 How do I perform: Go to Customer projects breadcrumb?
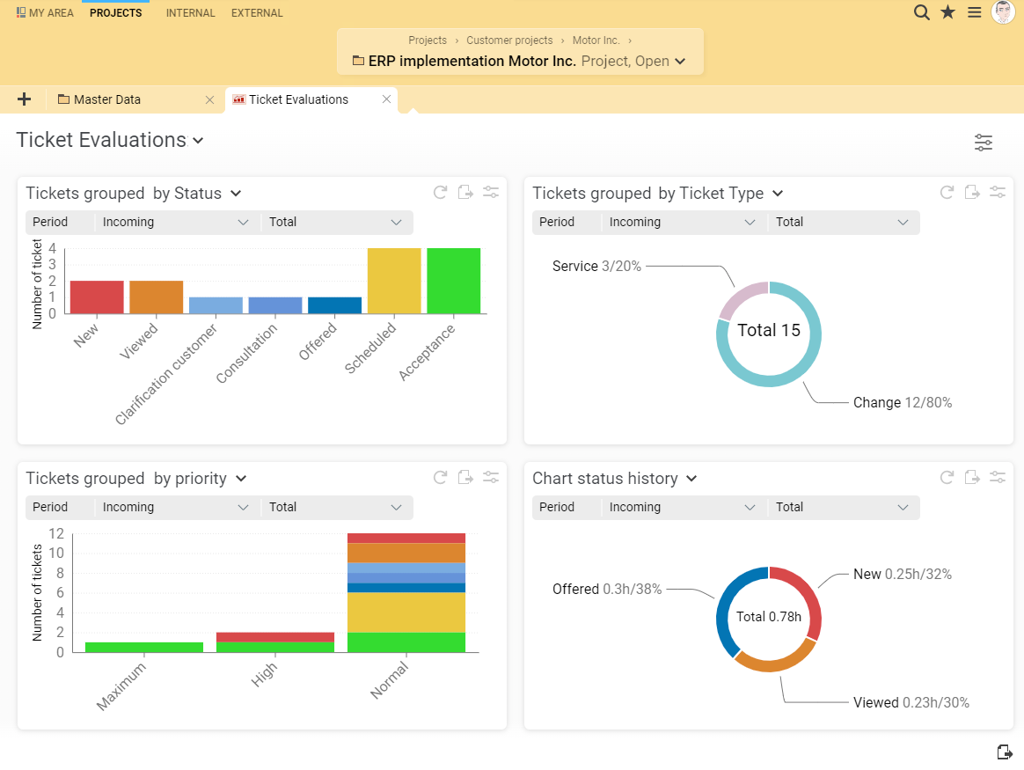[509, 40]
